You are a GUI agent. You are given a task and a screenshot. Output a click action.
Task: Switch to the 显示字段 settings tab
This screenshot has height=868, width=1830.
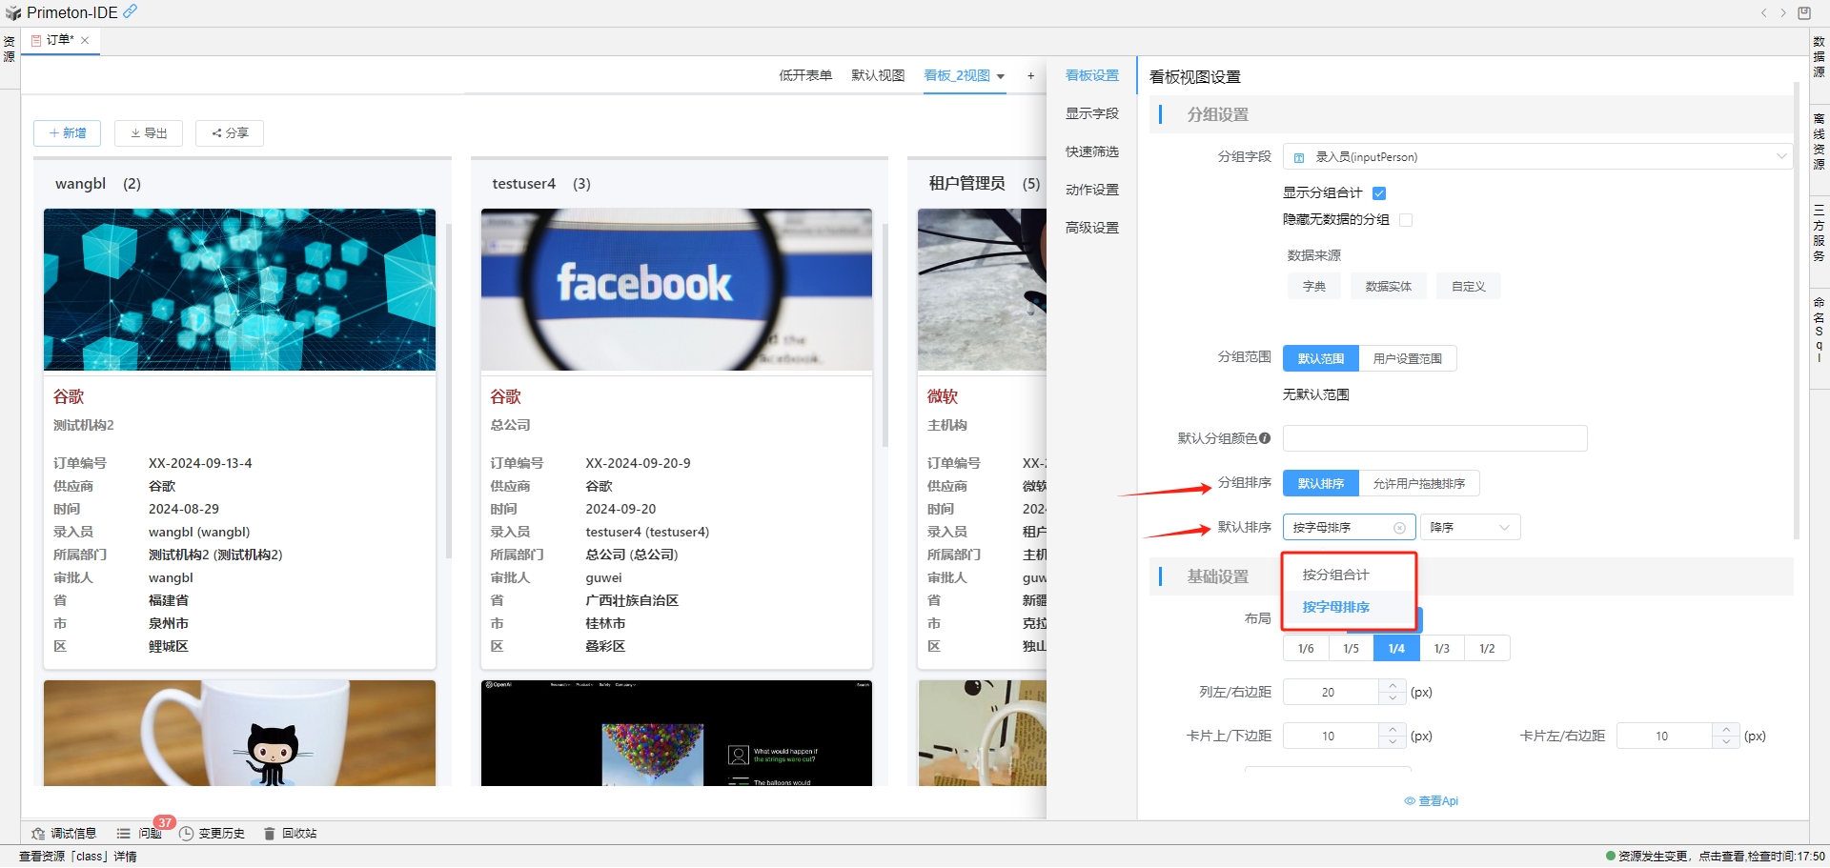(x=1091, y=114)
